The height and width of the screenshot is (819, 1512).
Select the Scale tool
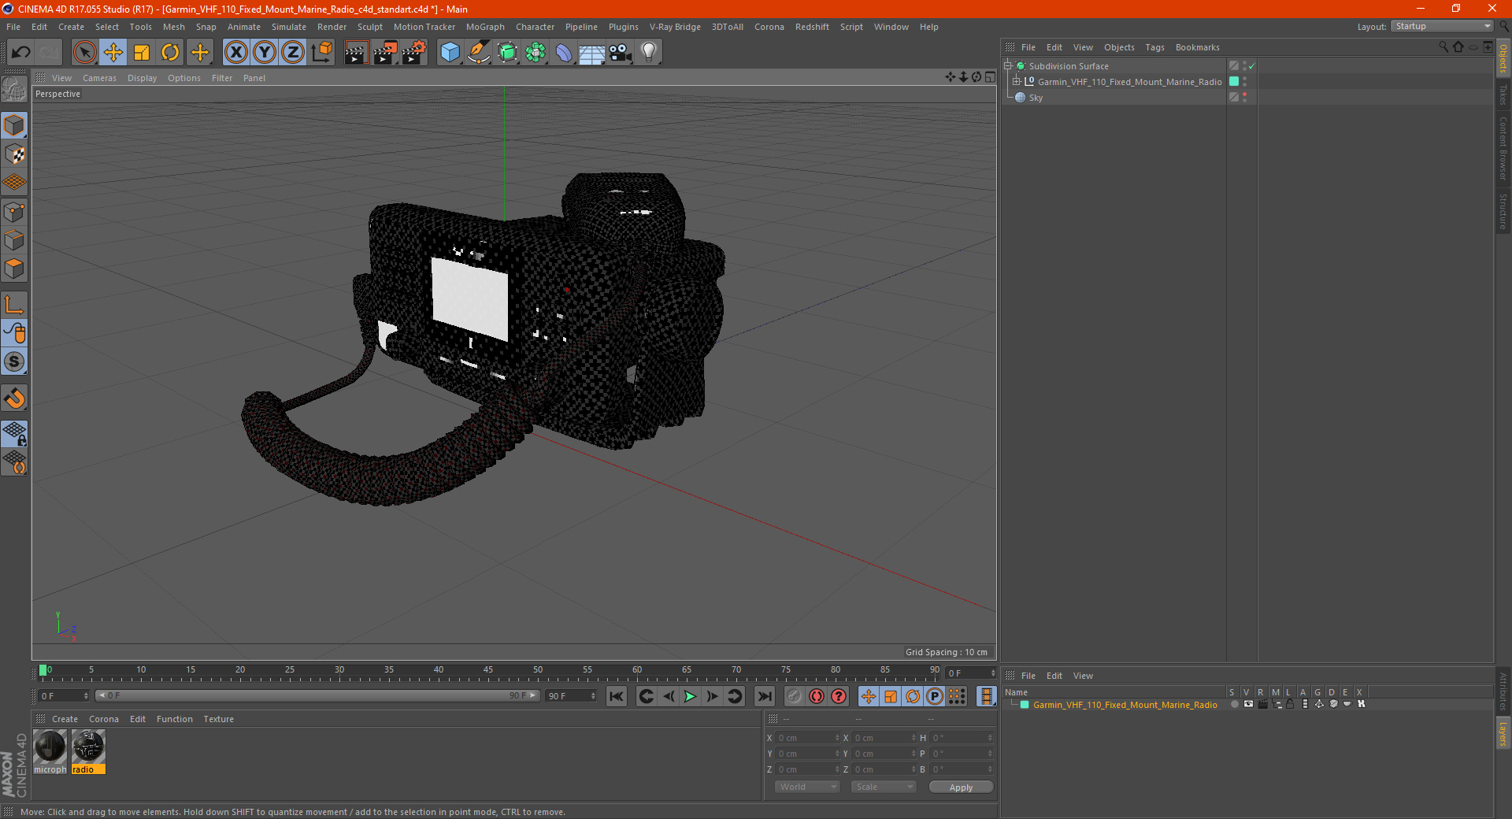[142, 53]
